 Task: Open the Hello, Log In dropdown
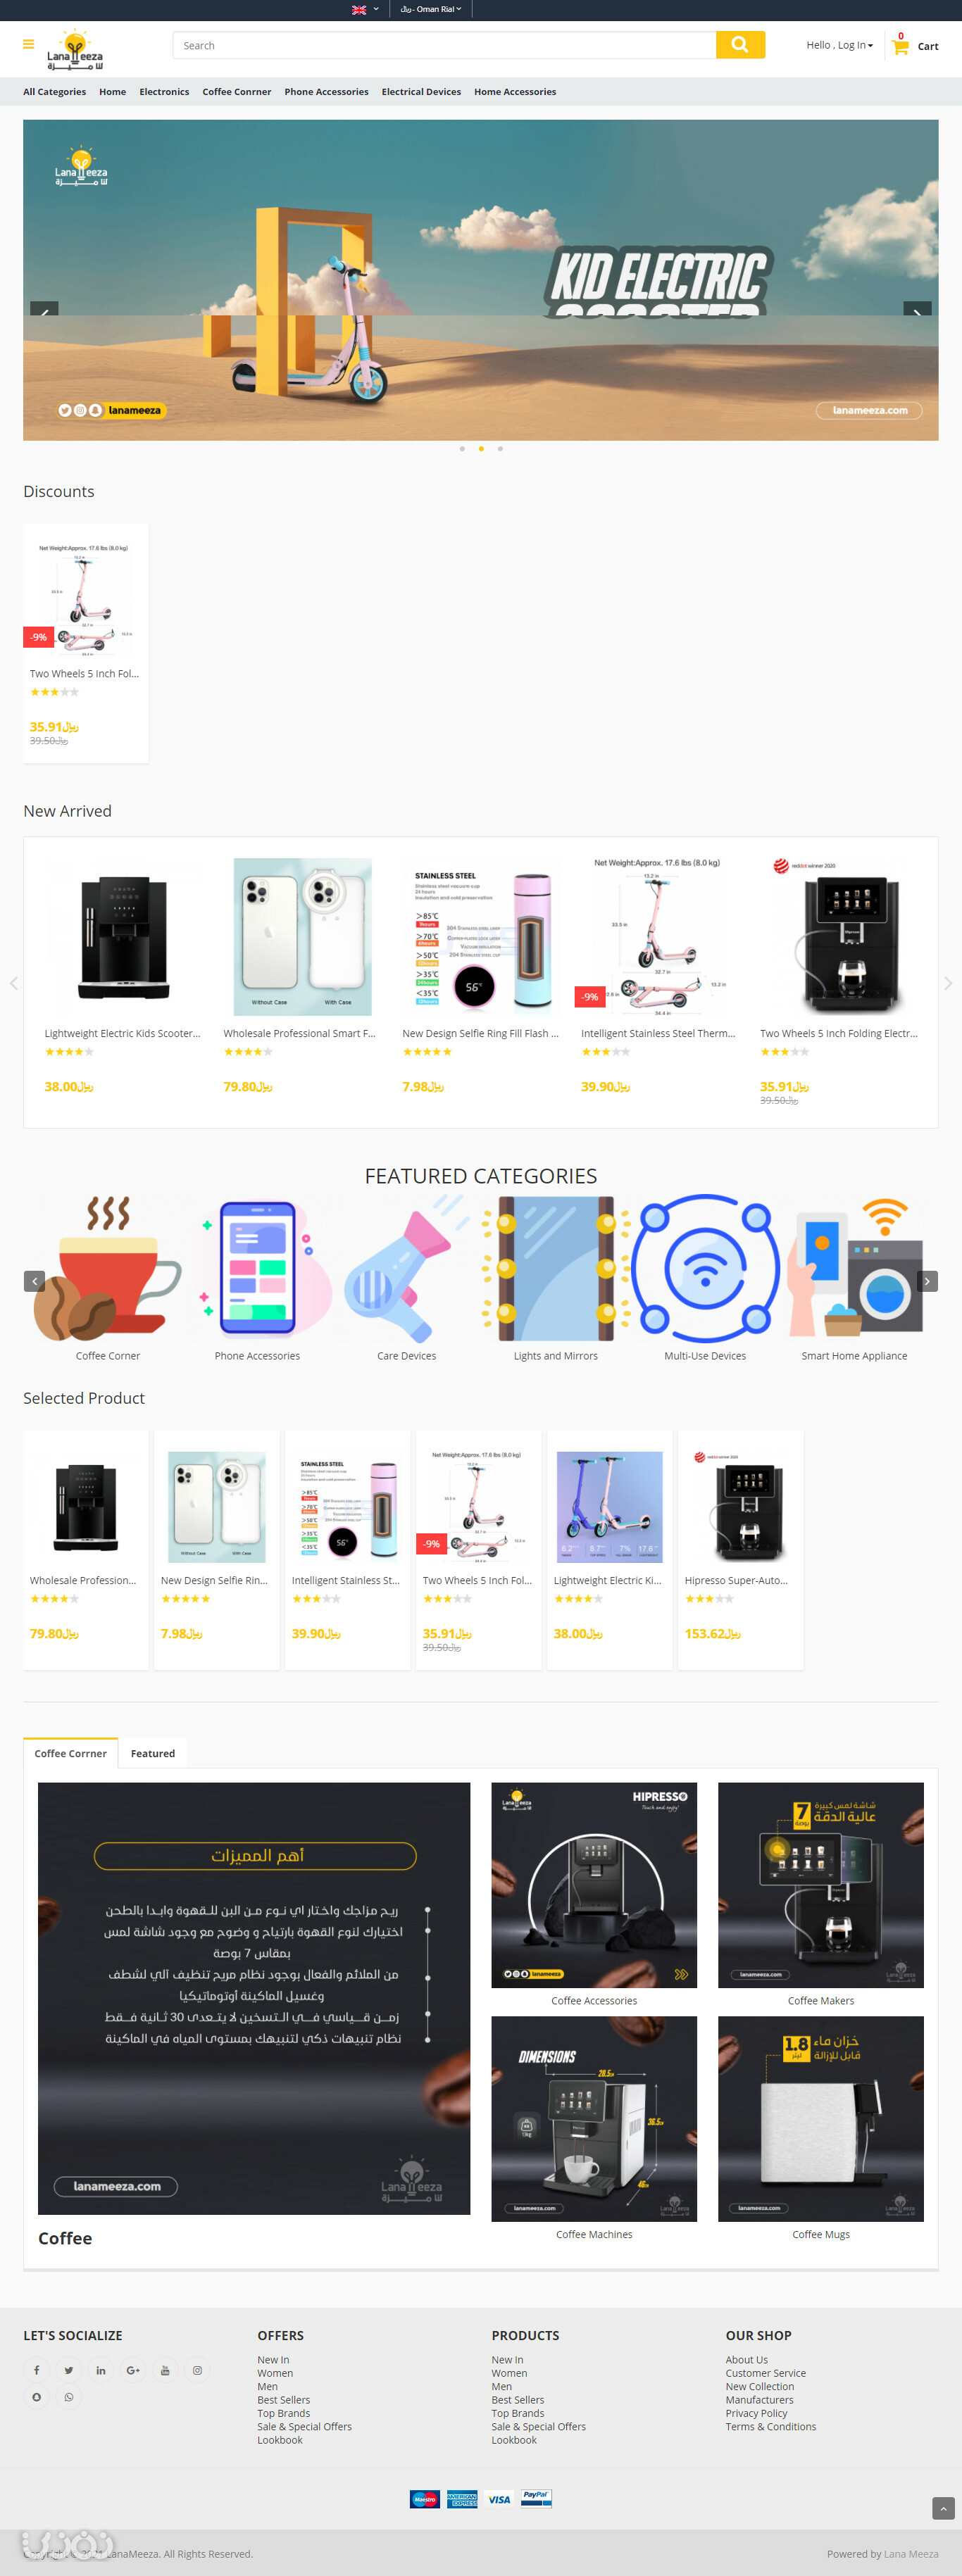point(840,46)
